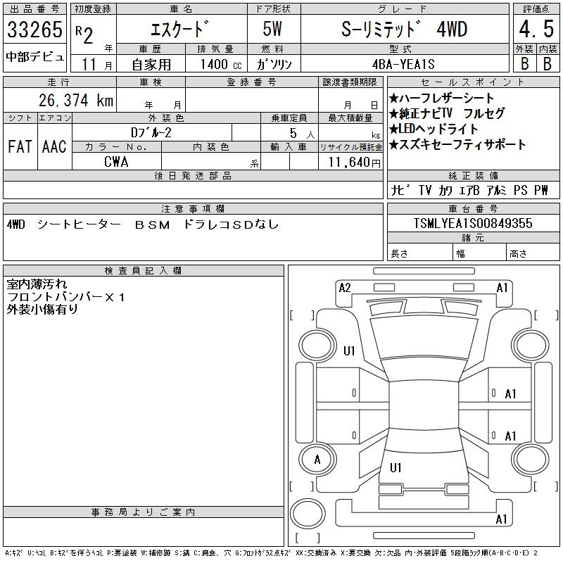Viewport: 563px width, 563px height.
Task: Click the lot number 33265
Action: (34, 30)
